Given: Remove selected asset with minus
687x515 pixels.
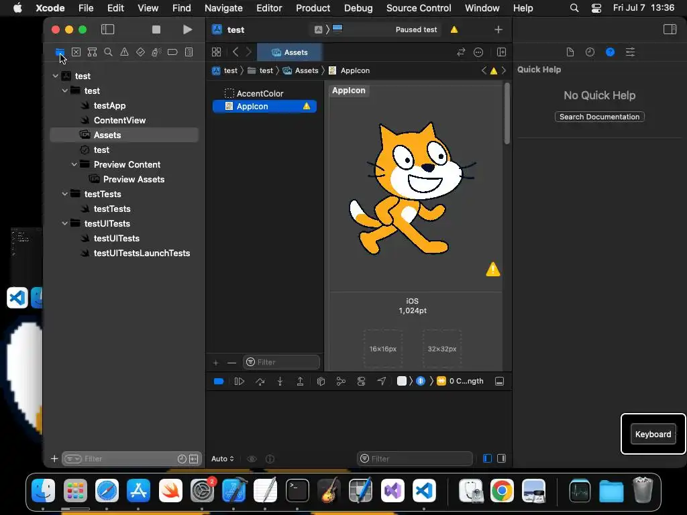Looking at the screenshot, I should pos(231,363).
